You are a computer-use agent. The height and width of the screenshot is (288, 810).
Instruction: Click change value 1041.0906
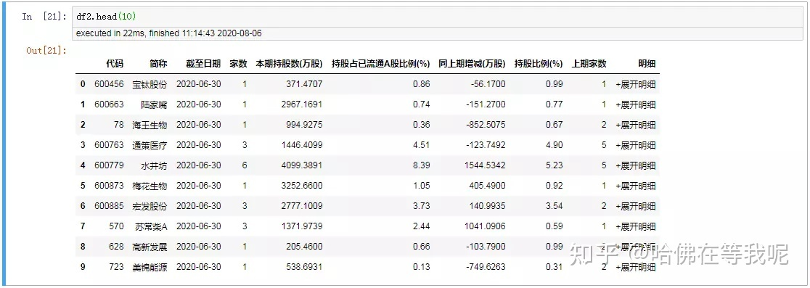[x=485, y=226]
